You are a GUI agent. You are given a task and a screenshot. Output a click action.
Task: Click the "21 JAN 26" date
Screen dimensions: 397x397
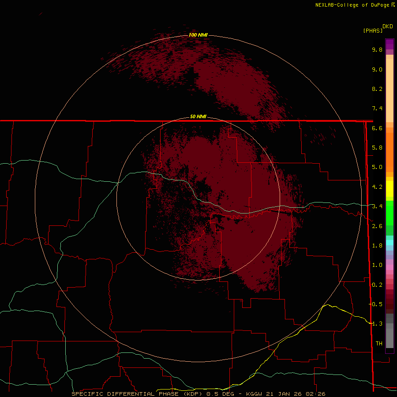click(284, 394)
